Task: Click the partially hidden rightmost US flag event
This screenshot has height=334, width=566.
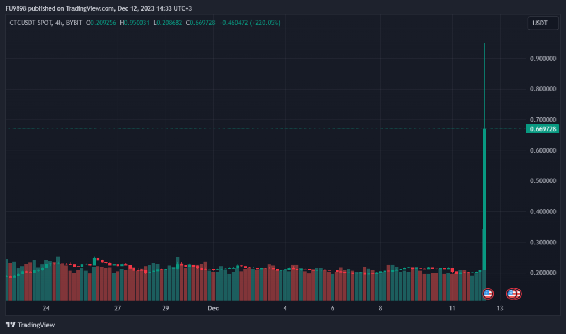Action: pos(519,294)
